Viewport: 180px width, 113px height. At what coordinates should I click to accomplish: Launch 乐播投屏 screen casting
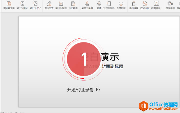(x=121, y=5)
